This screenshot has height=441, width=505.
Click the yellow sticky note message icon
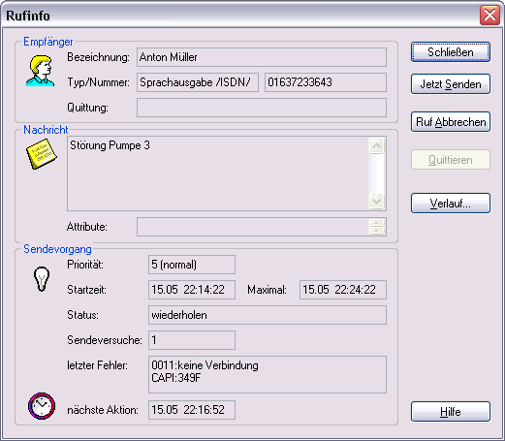coord(42,154)
